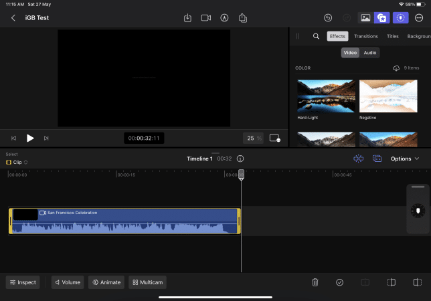Open the Inspect panel
Viewport: 431px width, 301px height.
[23, 282]
